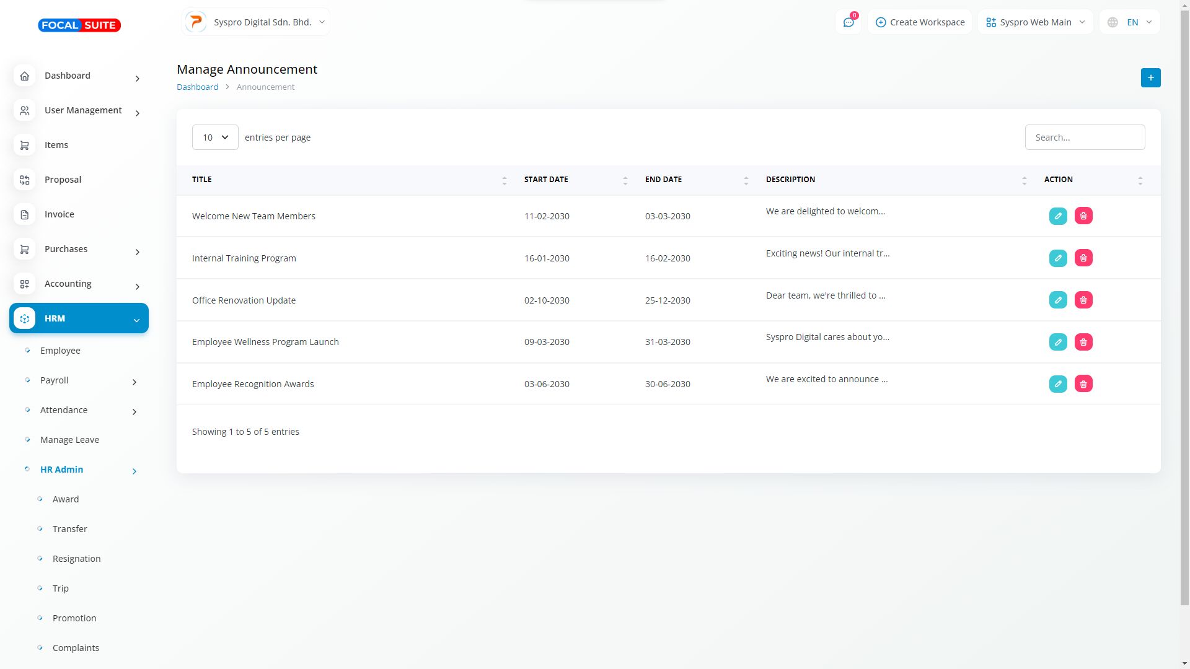Screen dimensions: 1190x669
Task: Open Syspro Digital Sdn. Bhd. company selector
Action: pyautogui.click(x=256, y=22)
